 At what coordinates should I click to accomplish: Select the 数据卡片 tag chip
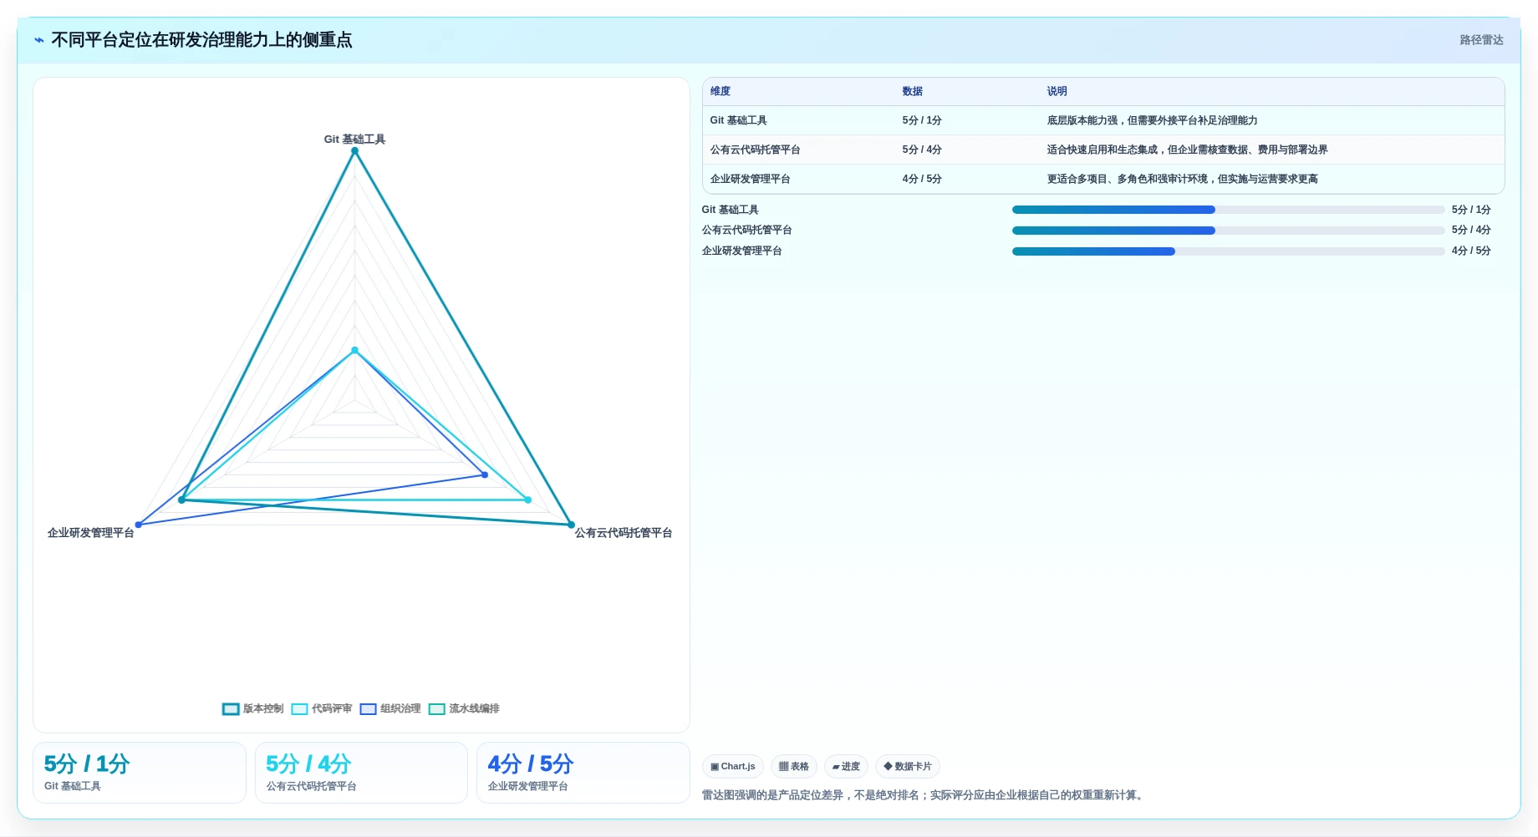click(908, 766)
